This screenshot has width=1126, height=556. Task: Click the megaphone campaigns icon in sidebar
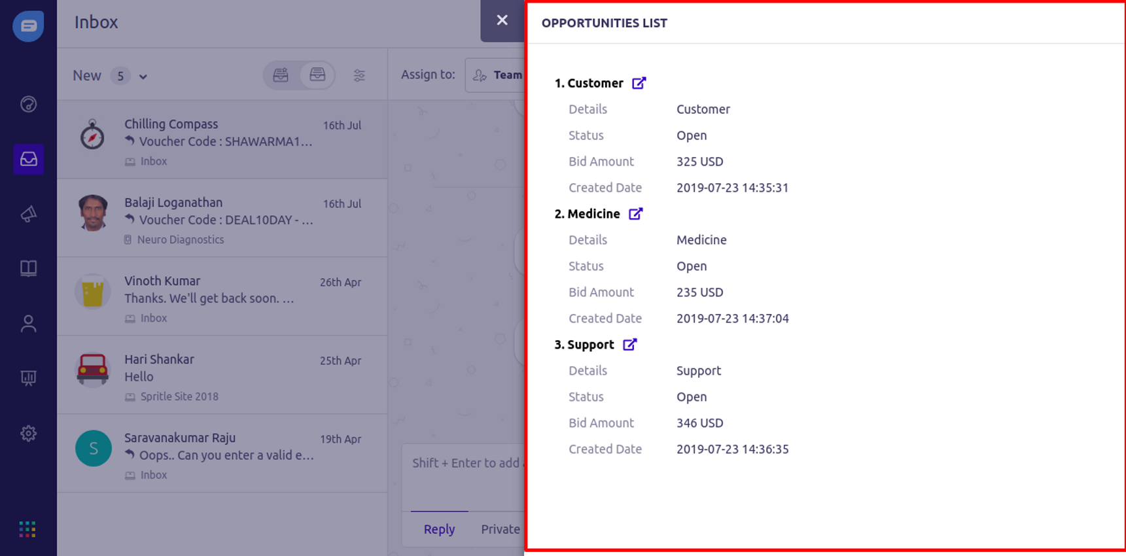click(28, 214)
